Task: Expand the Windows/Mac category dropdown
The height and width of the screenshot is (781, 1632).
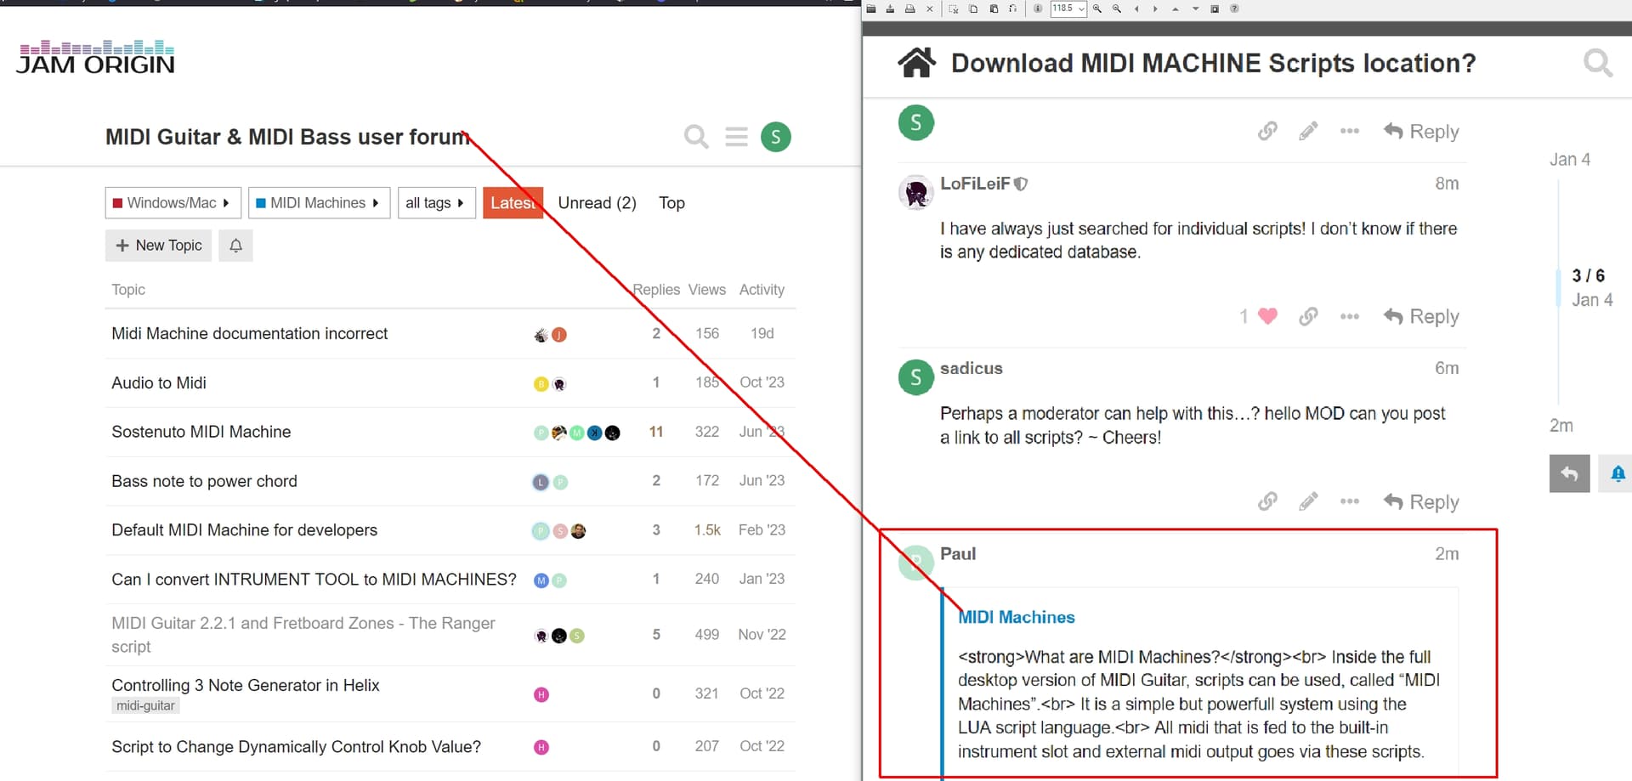Action: pos(173,203)
